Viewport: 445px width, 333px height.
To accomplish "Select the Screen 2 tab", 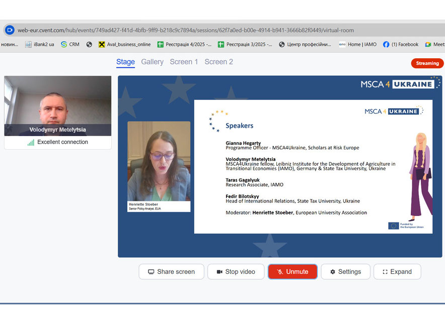I will coord(218,62).
